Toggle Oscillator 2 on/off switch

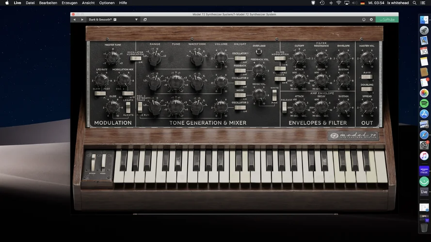point(240,83)
